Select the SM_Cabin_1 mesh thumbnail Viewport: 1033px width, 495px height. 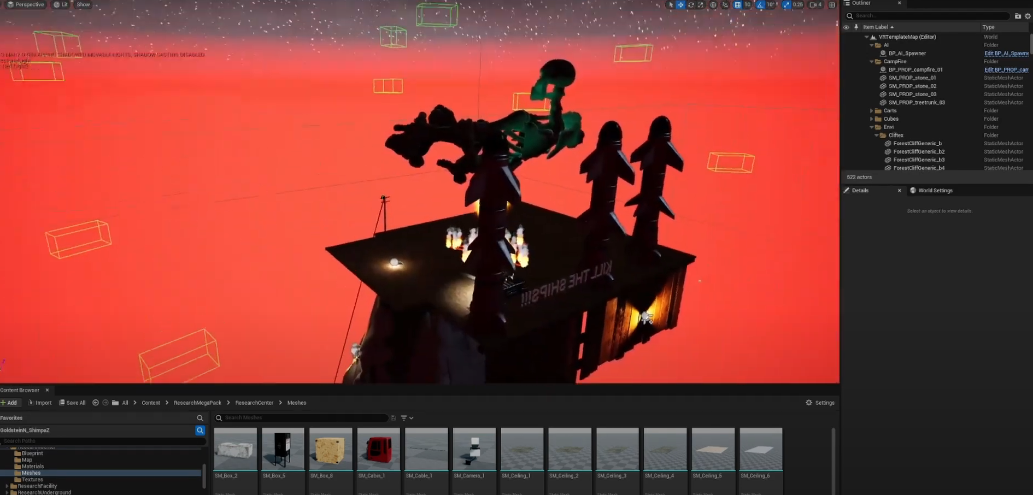[x=378, y=449]
